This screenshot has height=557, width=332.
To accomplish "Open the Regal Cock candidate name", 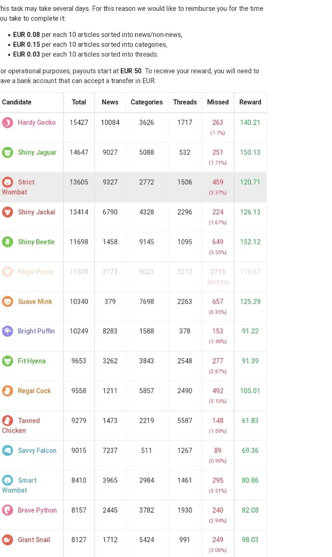I will coord(34,391).
